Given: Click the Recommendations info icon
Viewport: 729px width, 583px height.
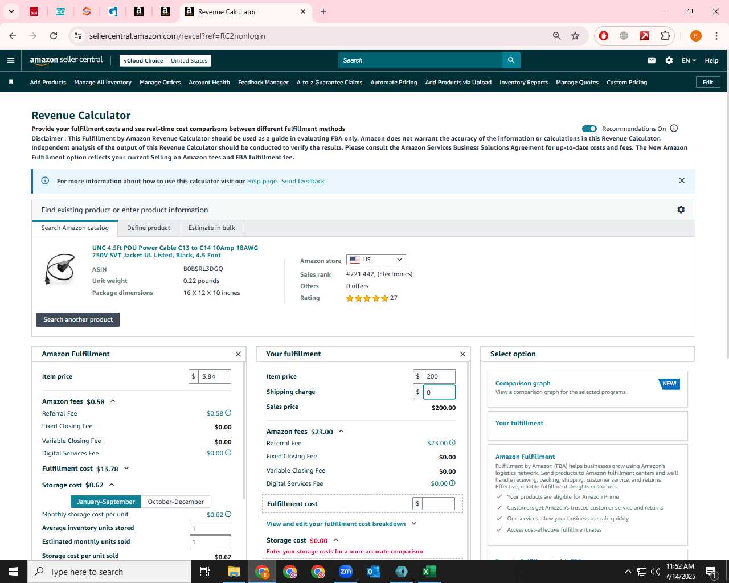Looking at the screenshot, I should click(674, 128).
